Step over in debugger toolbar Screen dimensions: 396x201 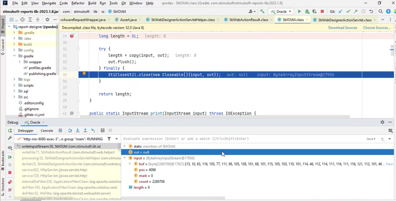click(70, 130)
